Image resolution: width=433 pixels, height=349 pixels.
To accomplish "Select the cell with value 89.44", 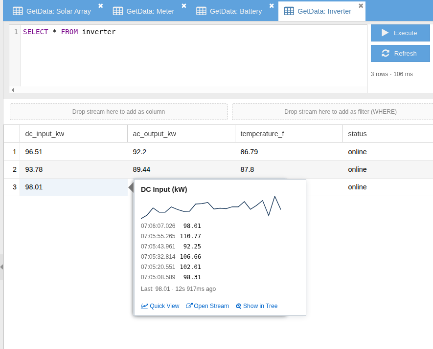I will [x=181, y=169].
